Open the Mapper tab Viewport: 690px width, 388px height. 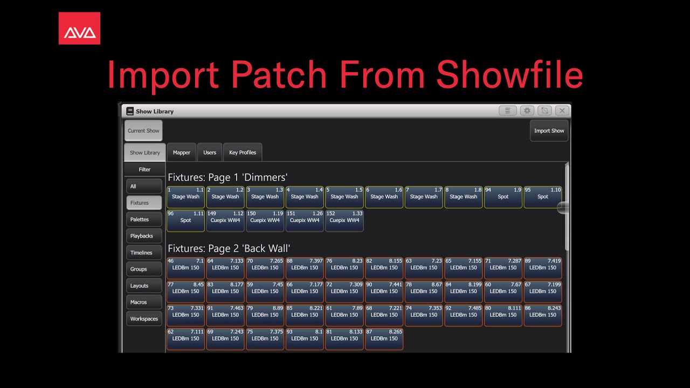(182, 153)
